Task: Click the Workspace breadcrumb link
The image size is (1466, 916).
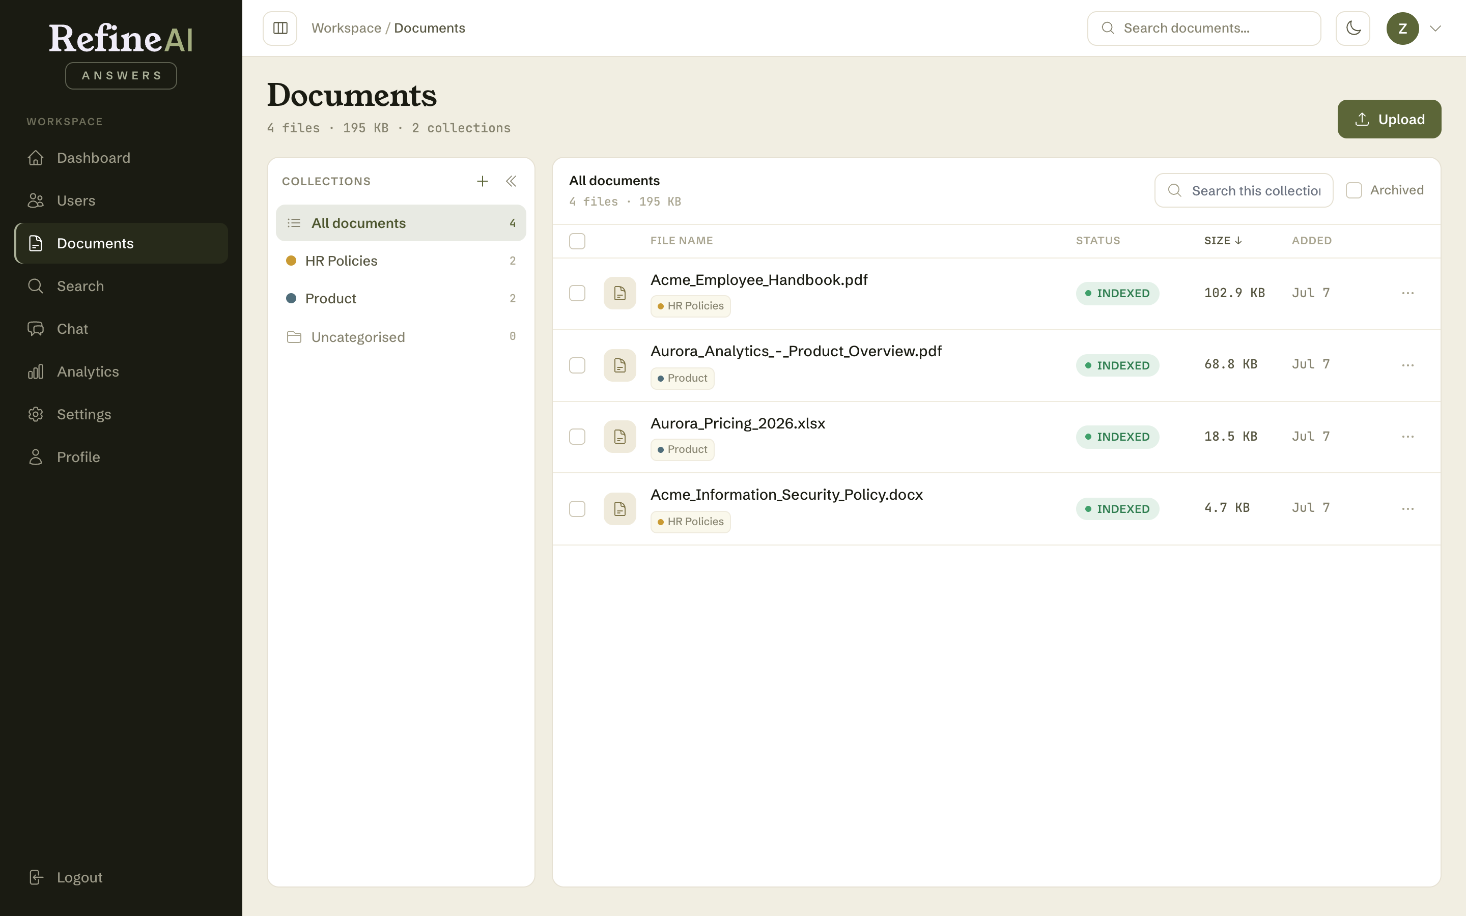Action: (x=347, y=28)
